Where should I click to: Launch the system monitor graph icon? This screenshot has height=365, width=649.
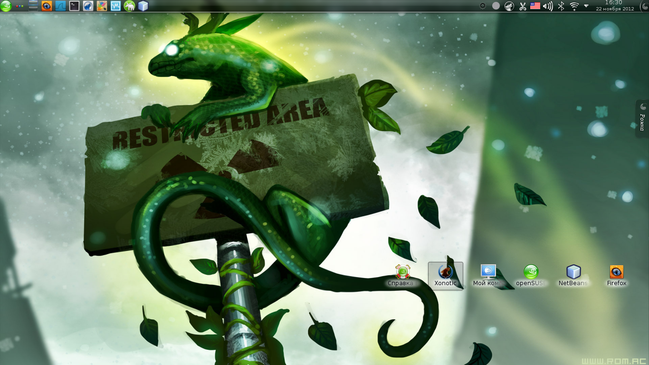(115, 6)
